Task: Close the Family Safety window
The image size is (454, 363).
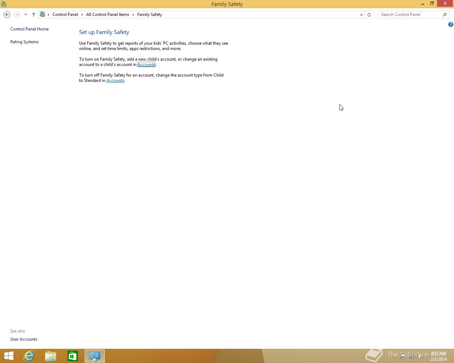Action: (x=445, y=4)
